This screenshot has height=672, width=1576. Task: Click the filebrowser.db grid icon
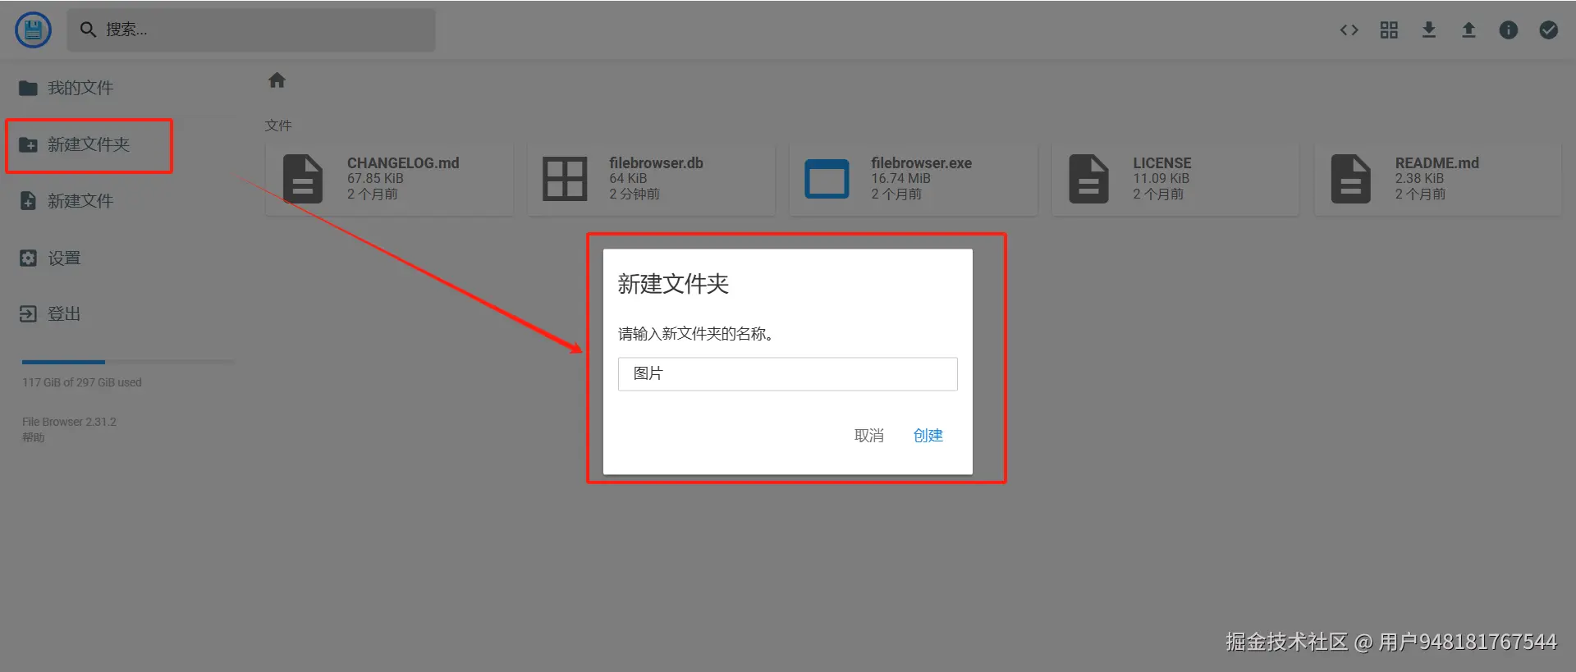click(x=565, y=179)
